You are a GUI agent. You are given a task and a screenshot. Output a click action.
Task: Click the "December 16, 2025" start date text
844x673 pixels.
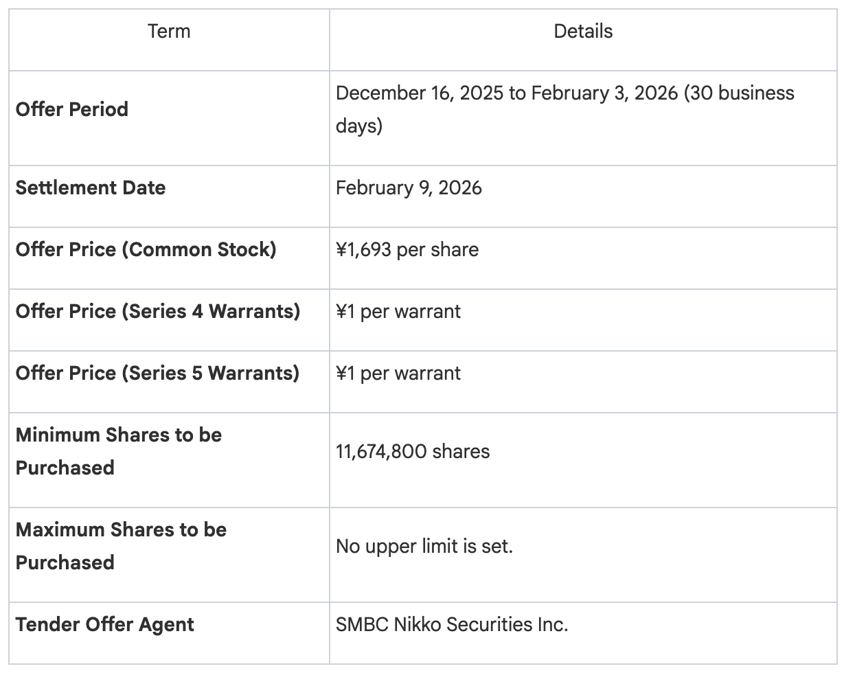coord(419,93)
